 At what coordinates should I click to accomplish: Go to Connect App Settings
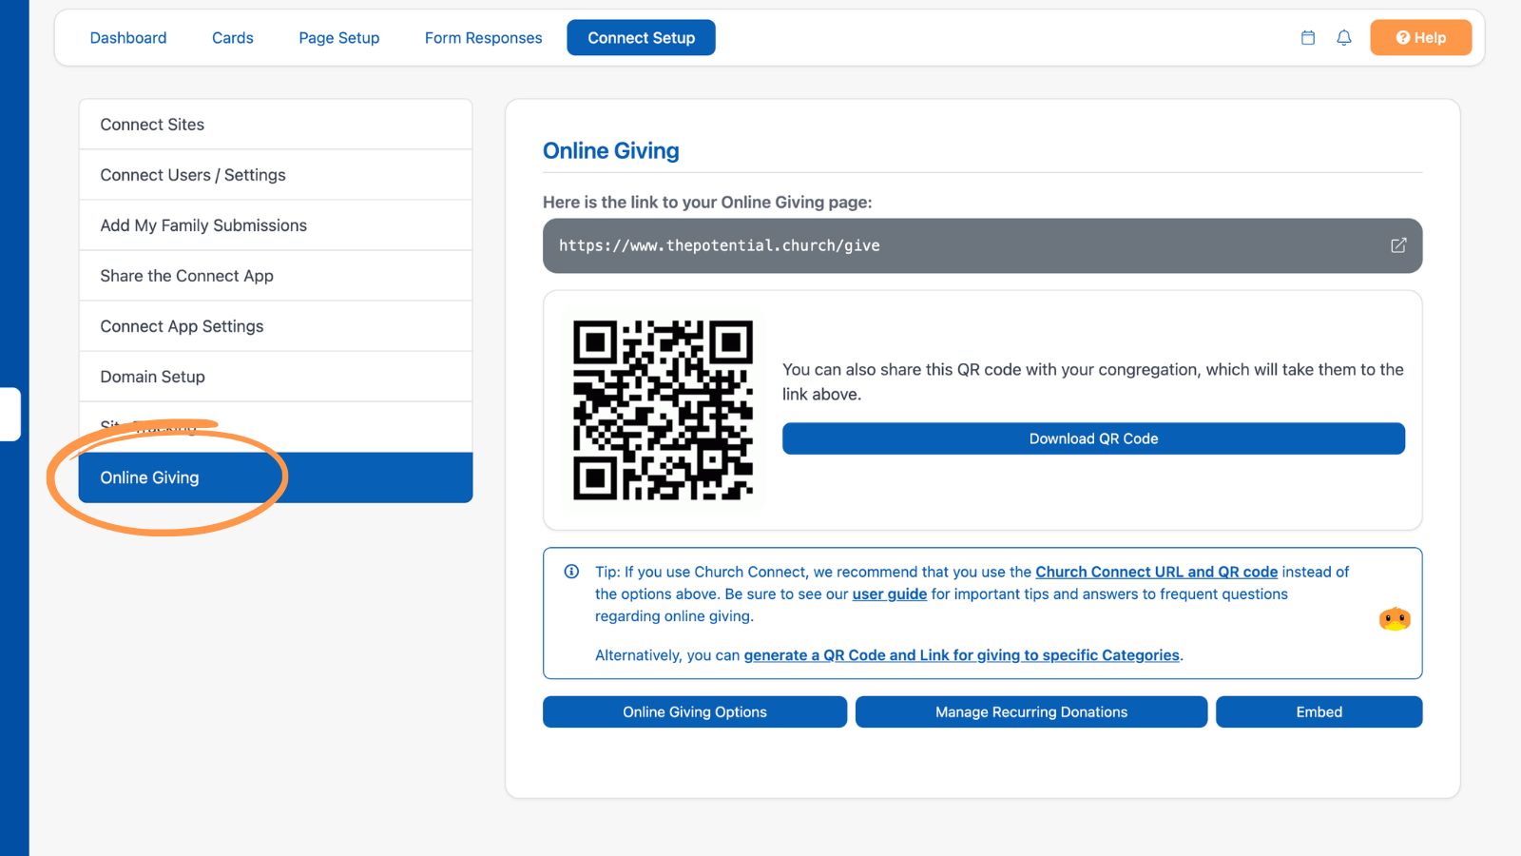pyautogui.click(x=276, y=326)
